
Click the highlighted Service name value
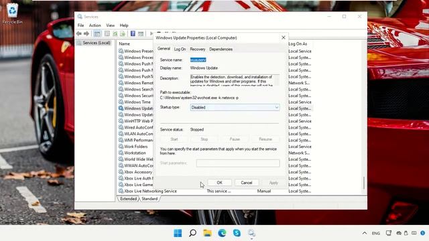click(x=198, y=60)
